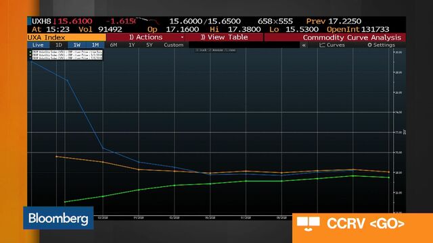This screenshot has width=433, height=243.
Task: Click the Vol 91492 value
Action: (x=100, y=29)
